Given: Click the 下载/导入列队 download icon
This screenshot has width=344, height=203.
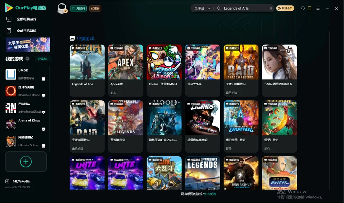Looking at the screenshot, I should pos(7,181).
